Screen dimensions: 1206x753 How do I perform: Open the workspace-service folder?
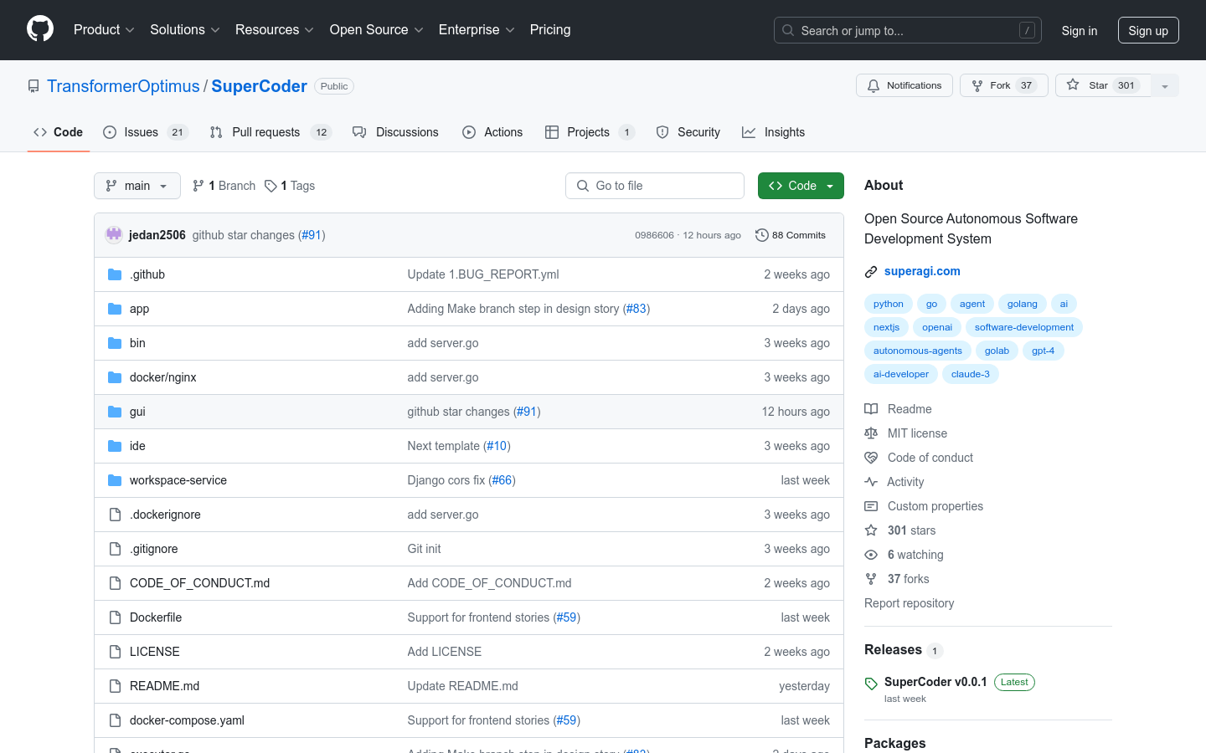[178, 480]
